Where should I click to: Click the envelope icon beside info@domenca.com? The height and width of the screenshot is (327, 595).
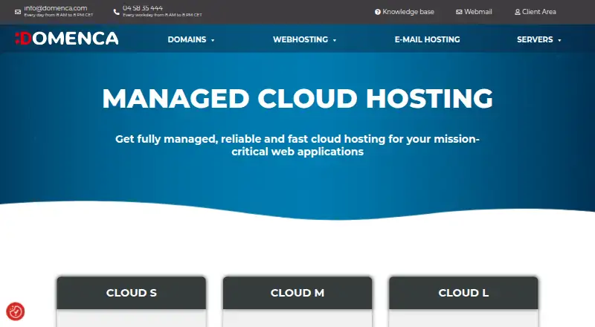pos(18,12)
